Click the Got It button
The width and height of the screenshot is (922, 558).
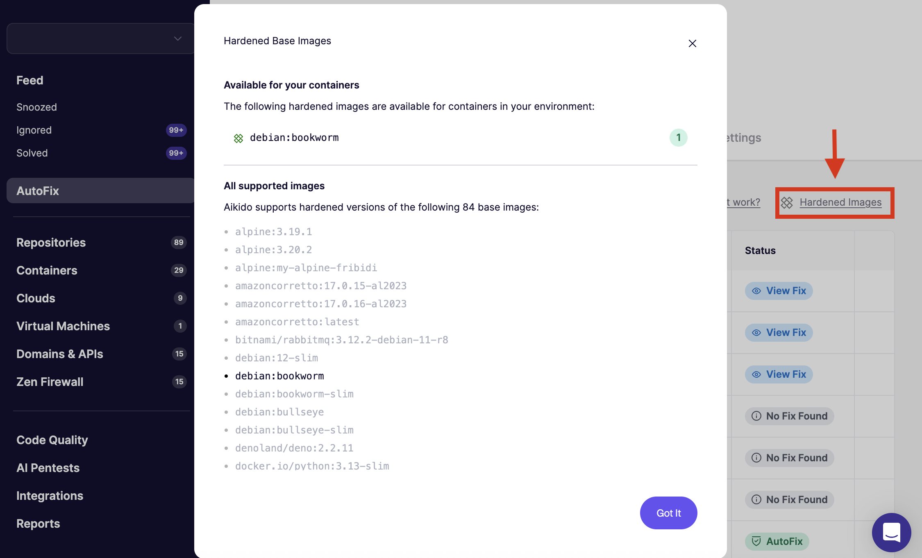(x=668, y=513)
